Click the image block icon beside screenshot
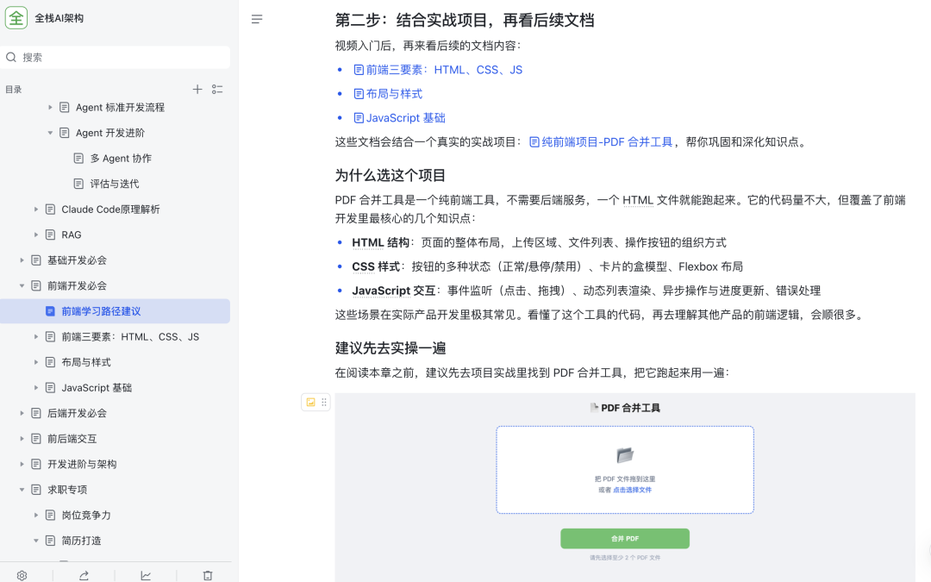This screenshot has height=582, width=931. tap(310, 402)
